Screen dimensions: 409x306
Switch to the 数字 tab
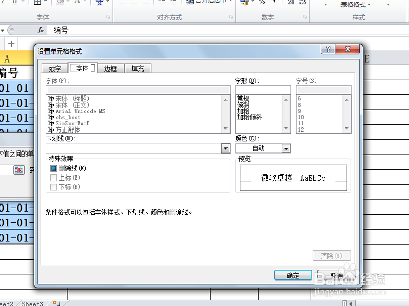click(55, 69)
